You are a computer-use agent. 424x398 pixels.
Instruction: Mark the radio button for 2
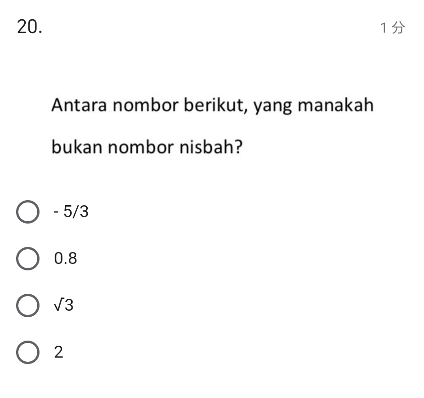[28, 353]
